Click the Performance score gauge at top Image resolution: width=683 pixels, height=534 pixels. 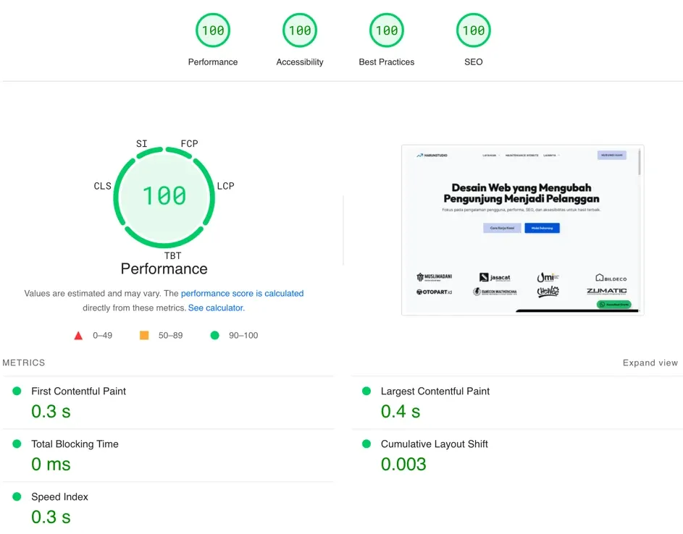pyautogui.click(x=212, y=30)
